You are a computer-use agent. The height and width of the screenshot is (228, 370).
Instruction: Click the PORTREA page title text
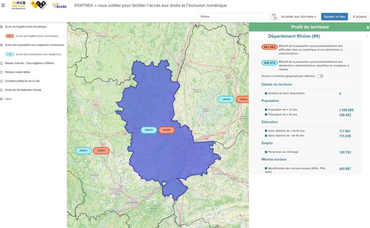(151, 5)
